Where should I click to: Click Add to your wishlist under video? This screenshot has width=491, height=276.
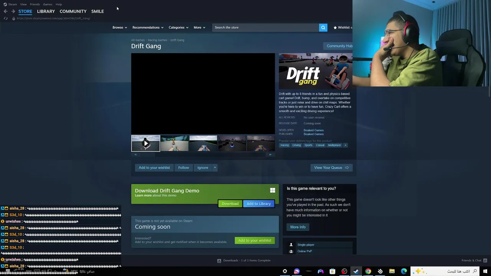(x=154, y=168)
